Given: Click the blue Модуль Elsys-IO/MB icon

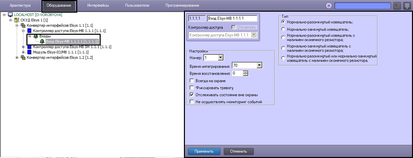Looking at the screenshot, I should coord(29,52).
